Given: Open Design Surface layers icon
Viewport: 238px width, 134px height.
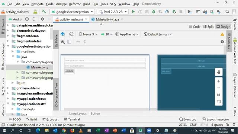Looking at the screenshot, I should coord(63,34).
